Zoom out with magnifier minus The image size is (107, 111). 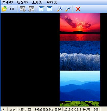click(68, 9)
